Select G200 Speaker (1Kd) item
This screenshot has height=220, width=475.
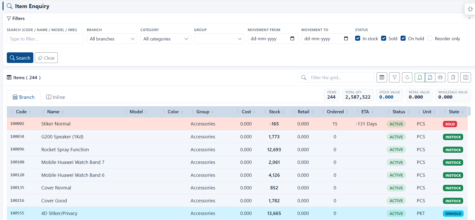tap(62, 137)
